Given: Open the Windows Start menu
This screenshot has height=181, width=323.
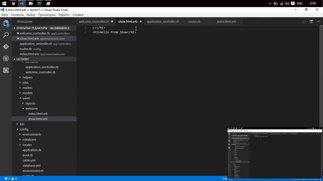Looking at the screenshot, I should coord(4,4).
